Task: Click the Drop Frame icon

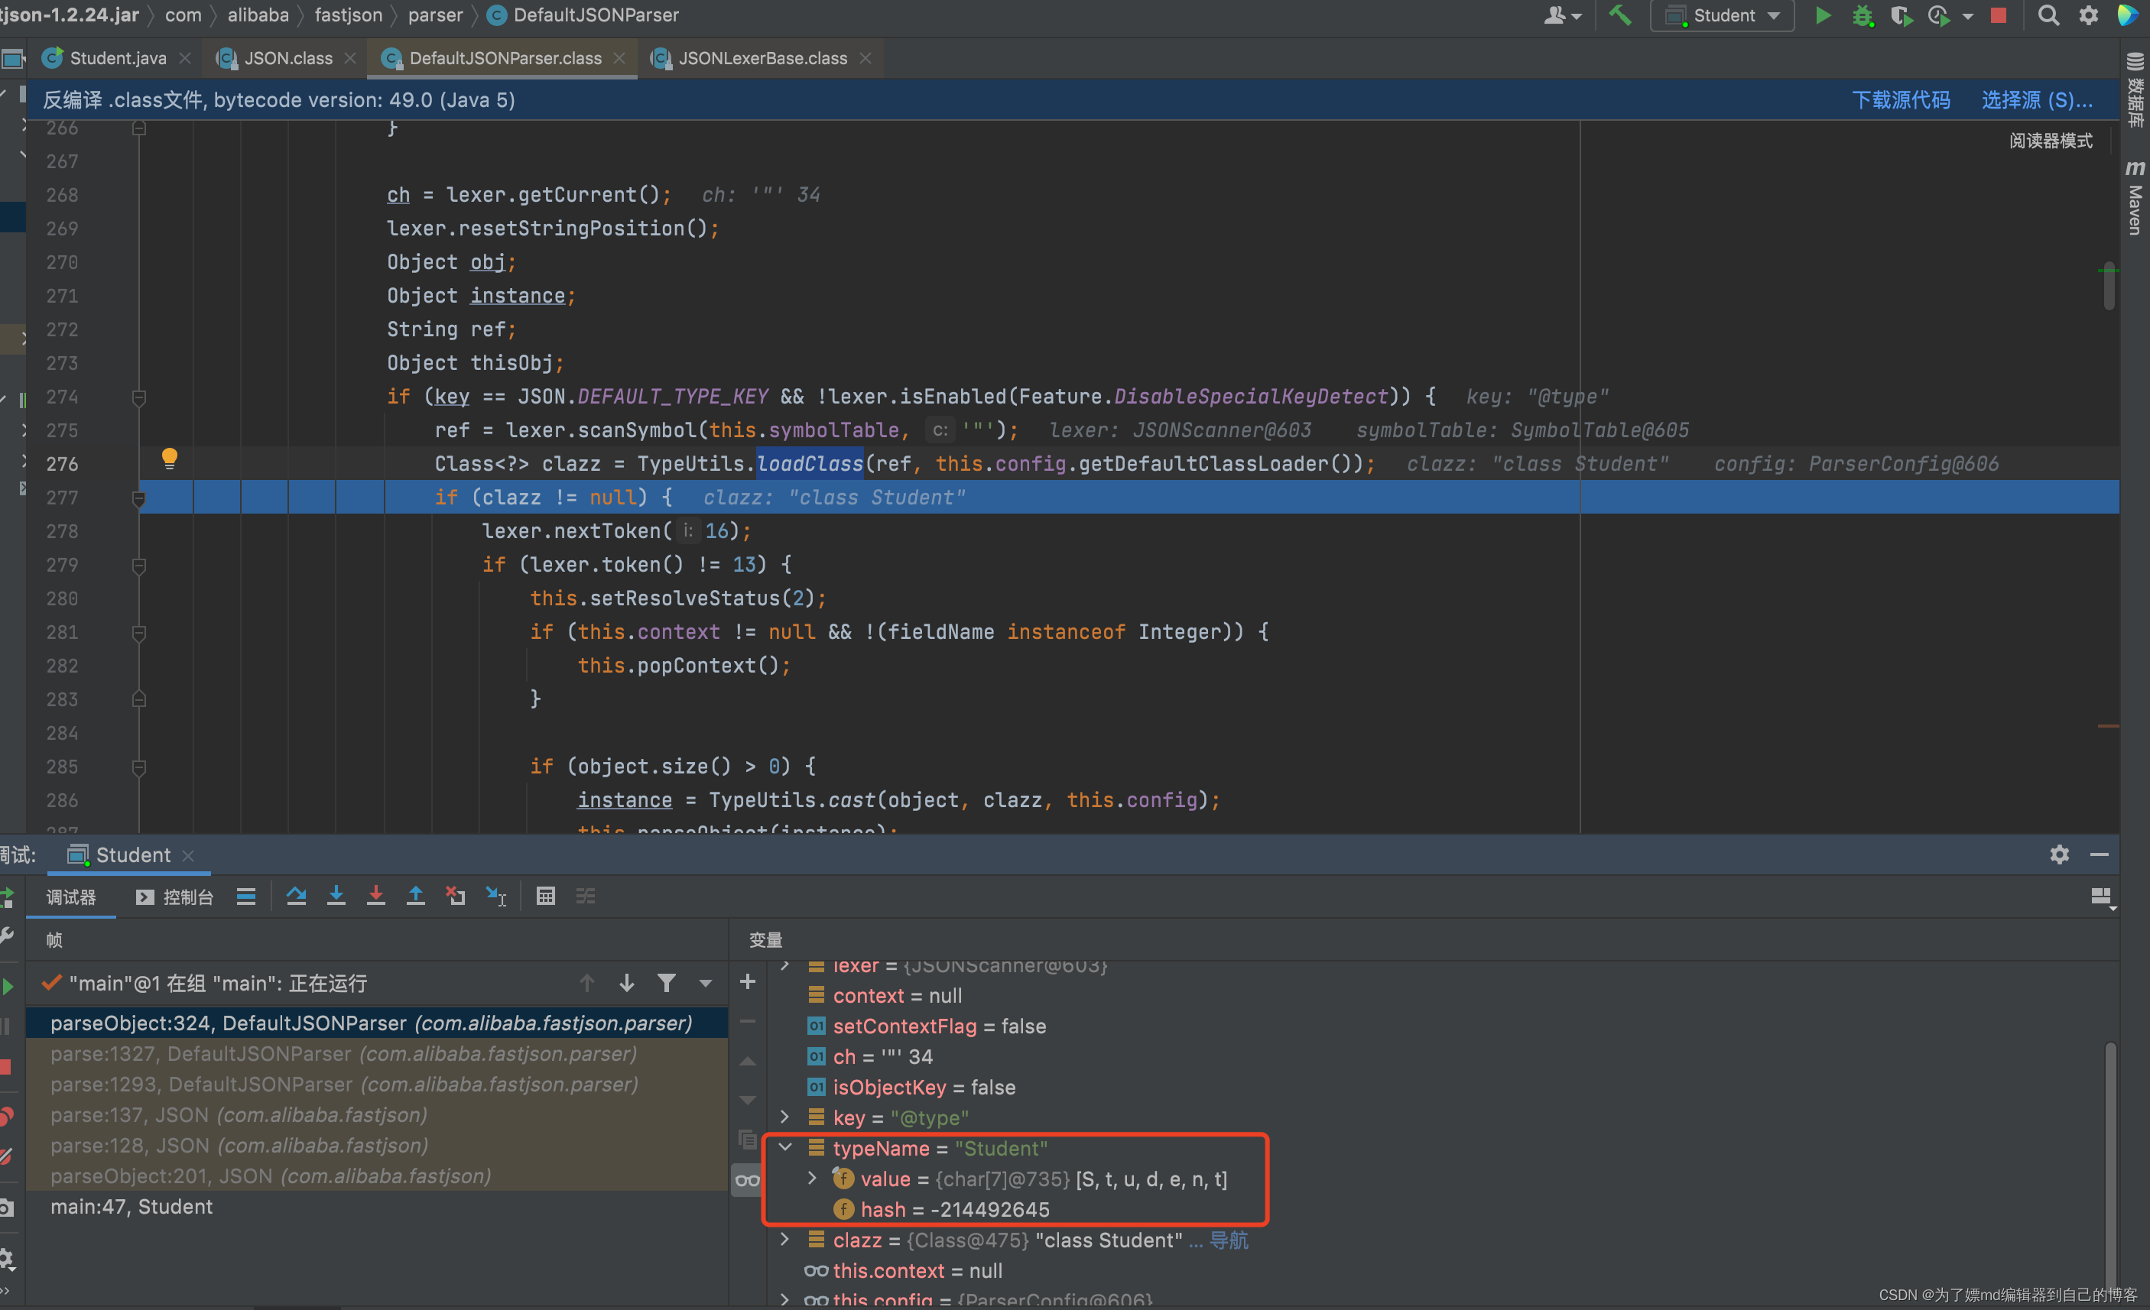Action: coord(456,897)
